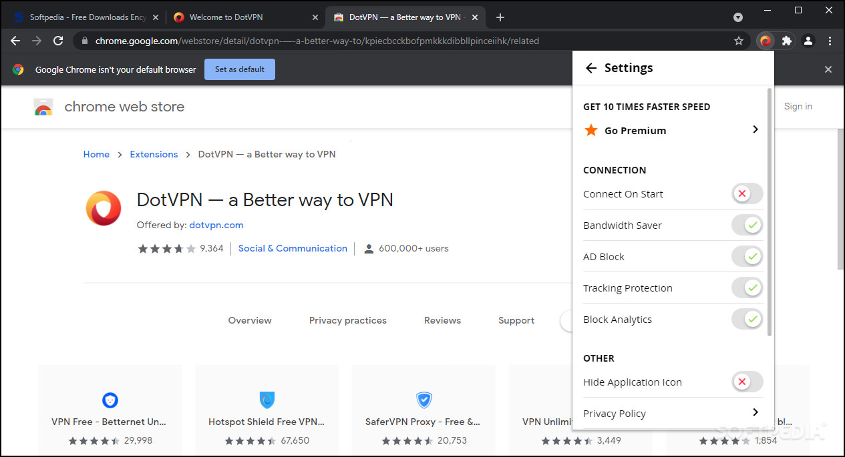Select the DotVPN web store tab
Screen dimensions: 845x457
pyautogui.click(x=405, y=17)
